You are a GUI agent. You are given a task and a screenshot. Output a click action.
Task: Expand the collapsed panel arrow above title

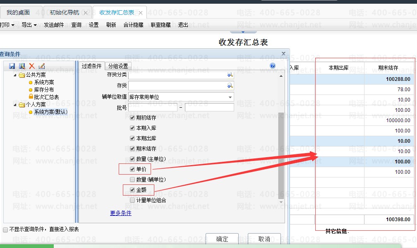coord(243,32)
